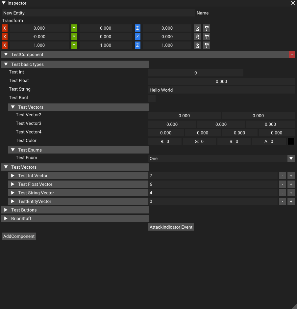Click red X label on the 1.000 row
297x309 pixels.
pyautogui.click(x=5, y=45)
